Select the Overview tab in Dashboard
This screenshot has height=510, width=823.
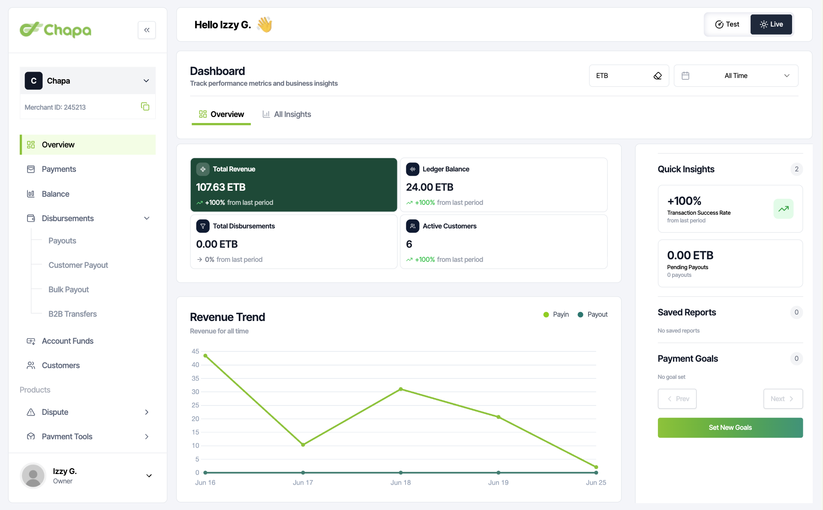point(221,114)
